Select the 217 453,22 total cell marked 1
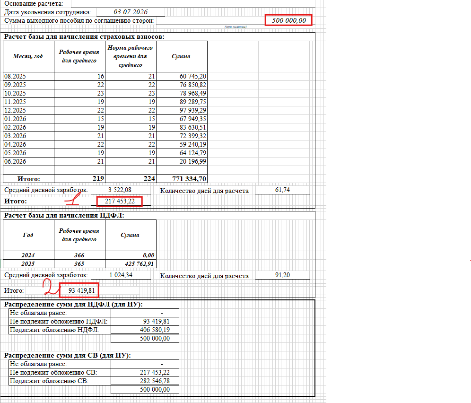Image resolution: width=471 pixels, height=403 pixels. 120,201
